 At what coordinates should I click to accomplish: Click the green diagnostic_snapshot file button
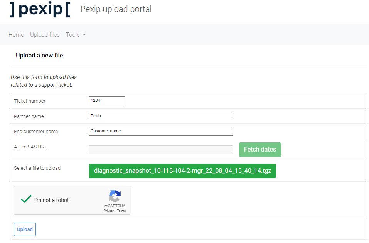(x=182, y=171)
